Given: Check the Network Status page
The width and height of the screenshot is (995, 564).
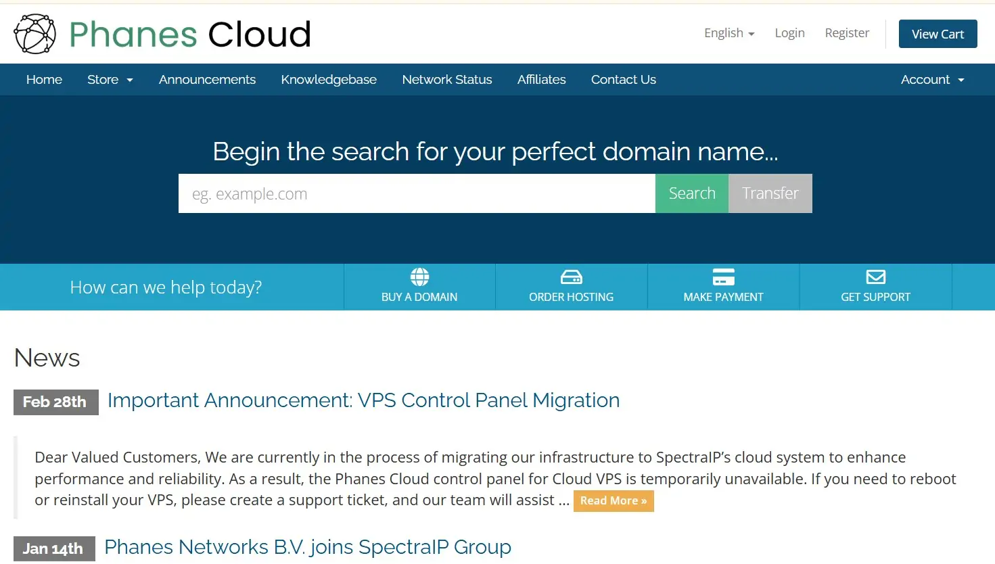Looking at the screenshot, I should coord(447,80).
